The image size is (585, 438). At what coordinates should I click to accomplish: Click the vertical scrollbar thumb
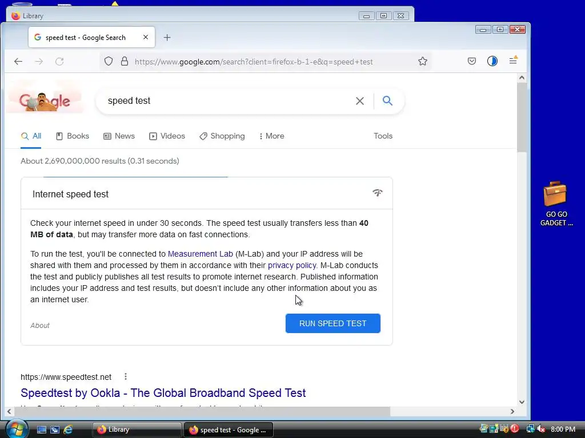coord(522,117)
